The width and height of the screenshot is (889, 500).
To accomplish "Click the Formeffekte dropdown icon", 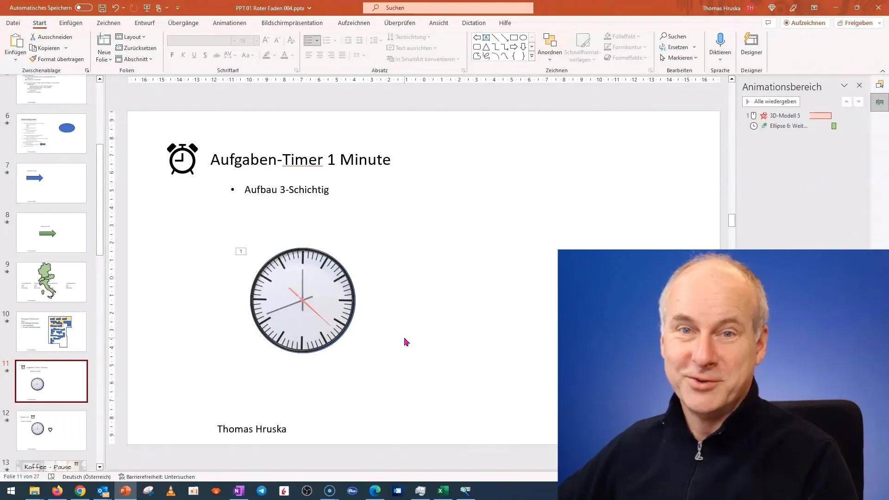I will [x=646, y=57].
